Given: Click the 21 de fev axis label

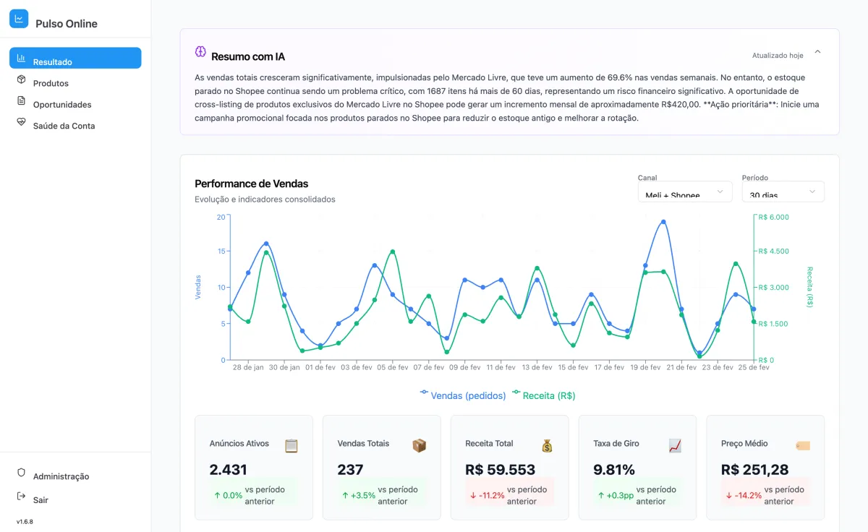Looking at the screenshot, I should 681,367.
